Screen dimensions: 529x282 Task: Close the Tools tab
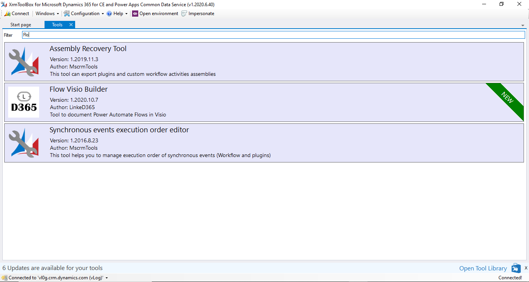click(71, 25)
